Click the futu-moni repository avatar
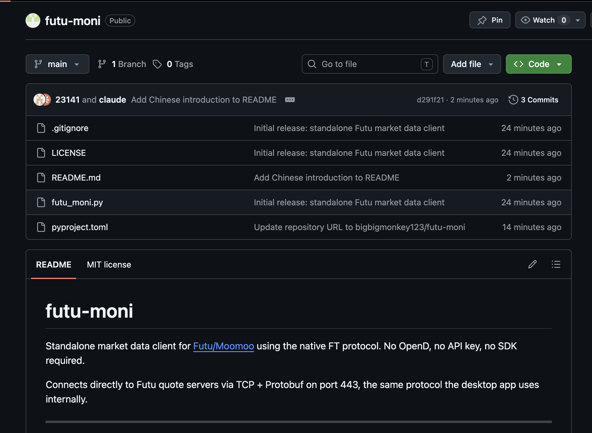Screen dimensions: 592x433 coord(33,21)
